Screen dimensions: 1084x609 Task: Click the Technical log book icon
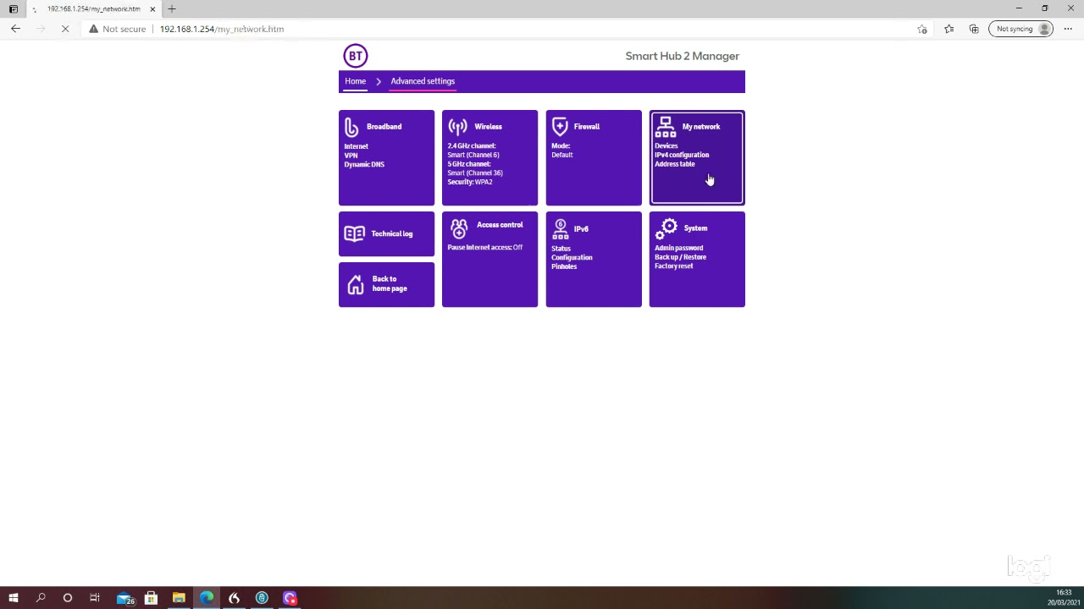(x=355, y=233)
